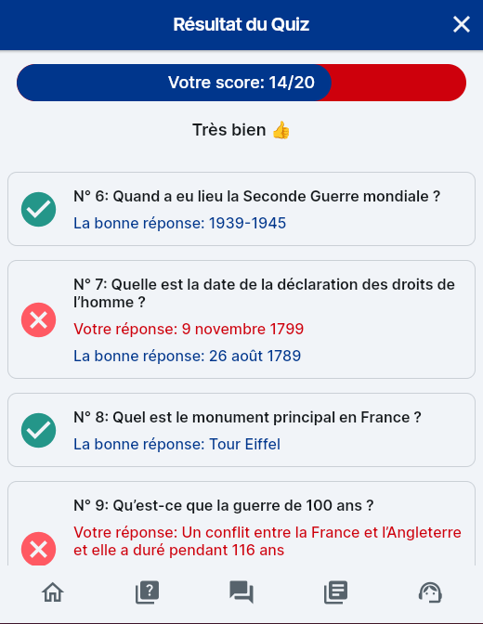This screenshot has width=483, height=624.
Task: Click the Votre score 14/20 progress bar
Action: pos(241,83)
